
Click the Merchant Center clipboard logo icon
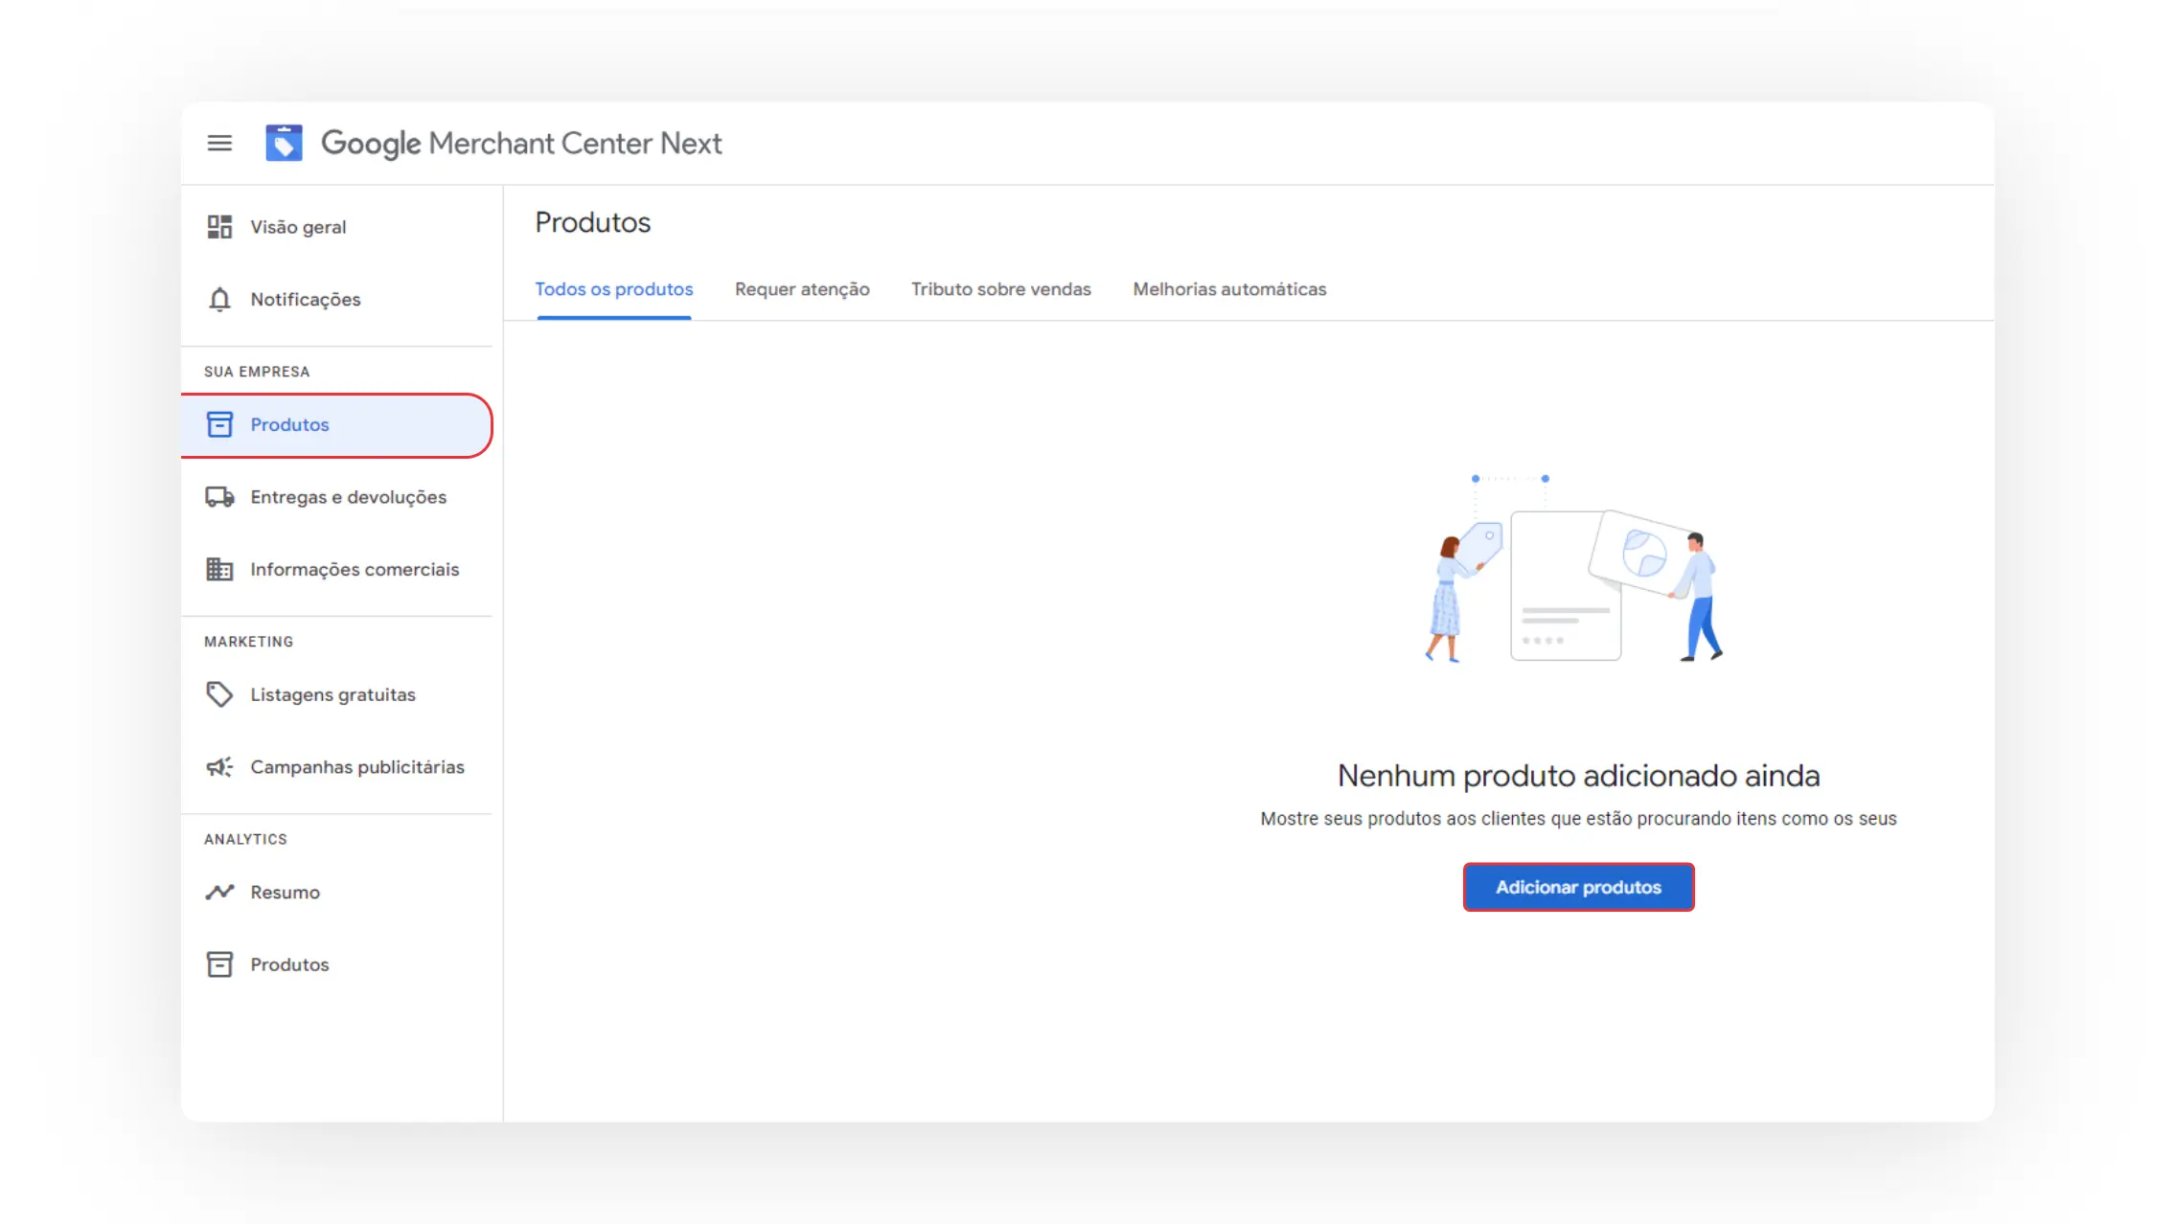[x=285, y=143]
